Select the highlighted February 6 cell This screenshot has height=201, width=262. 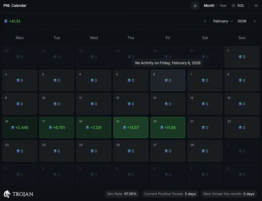coord(168,80)
